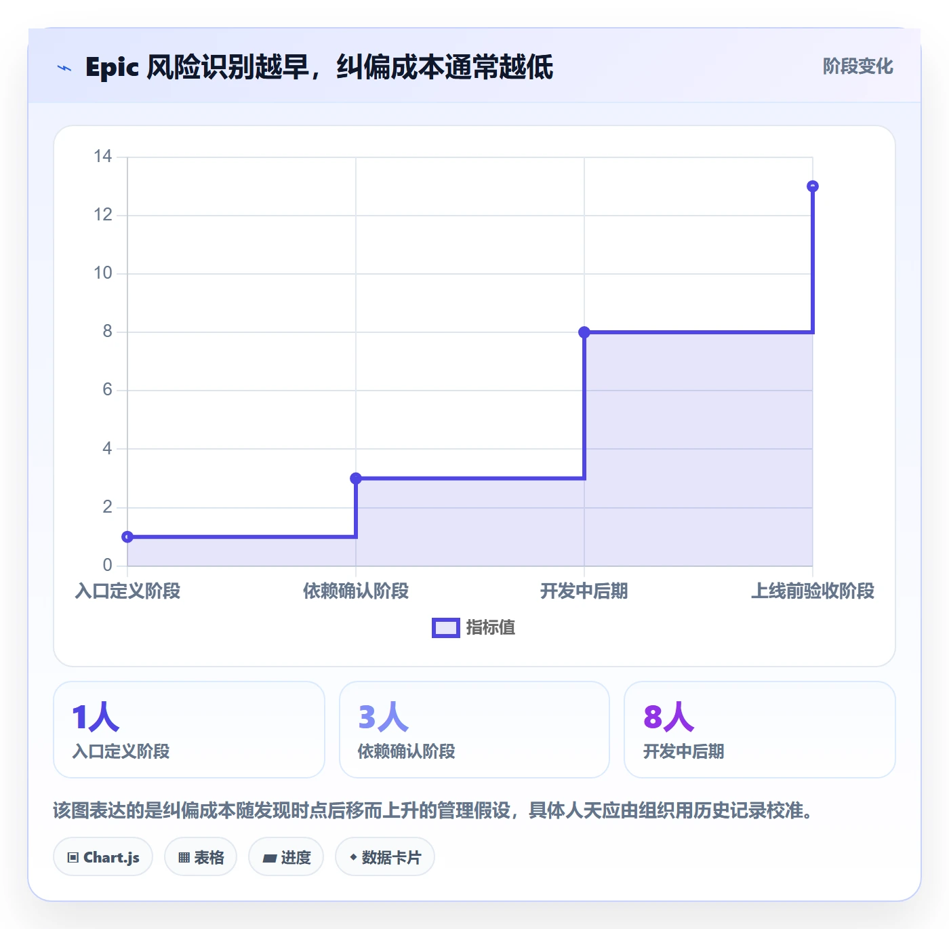This screenshot has height=929, width=949.
Task: Toggle the 指标值 legend swatch
Action: [446, 628]
